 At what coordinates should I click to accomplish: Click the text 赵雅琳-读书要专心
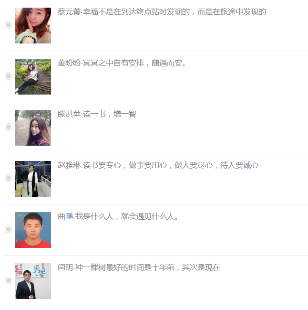[89, 165]
